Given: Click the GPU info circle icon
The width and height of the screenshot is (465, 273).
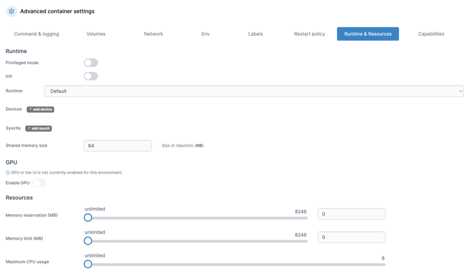Looking at the screenshot, I should (8, 172).
